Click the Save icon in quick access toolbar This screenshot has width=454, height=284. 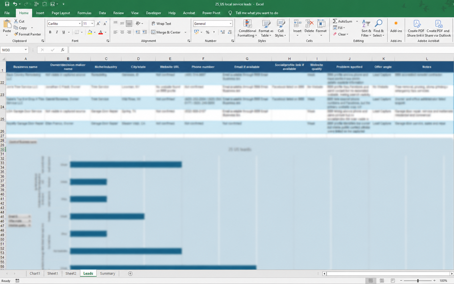(7, 4)
